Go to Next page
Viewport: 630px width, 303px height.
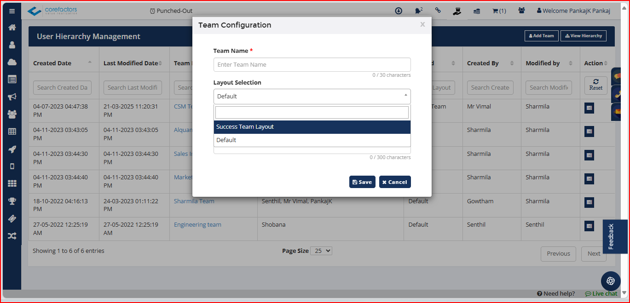[594, 254]
